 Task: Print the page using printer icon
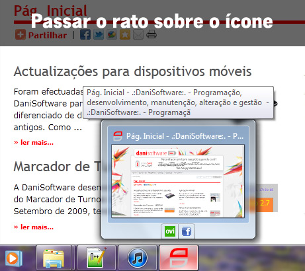coord(152,34)
